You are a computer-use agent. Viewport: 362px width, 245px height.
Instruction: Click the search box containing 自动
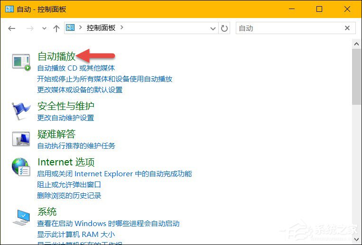click(x=290, y=28)
